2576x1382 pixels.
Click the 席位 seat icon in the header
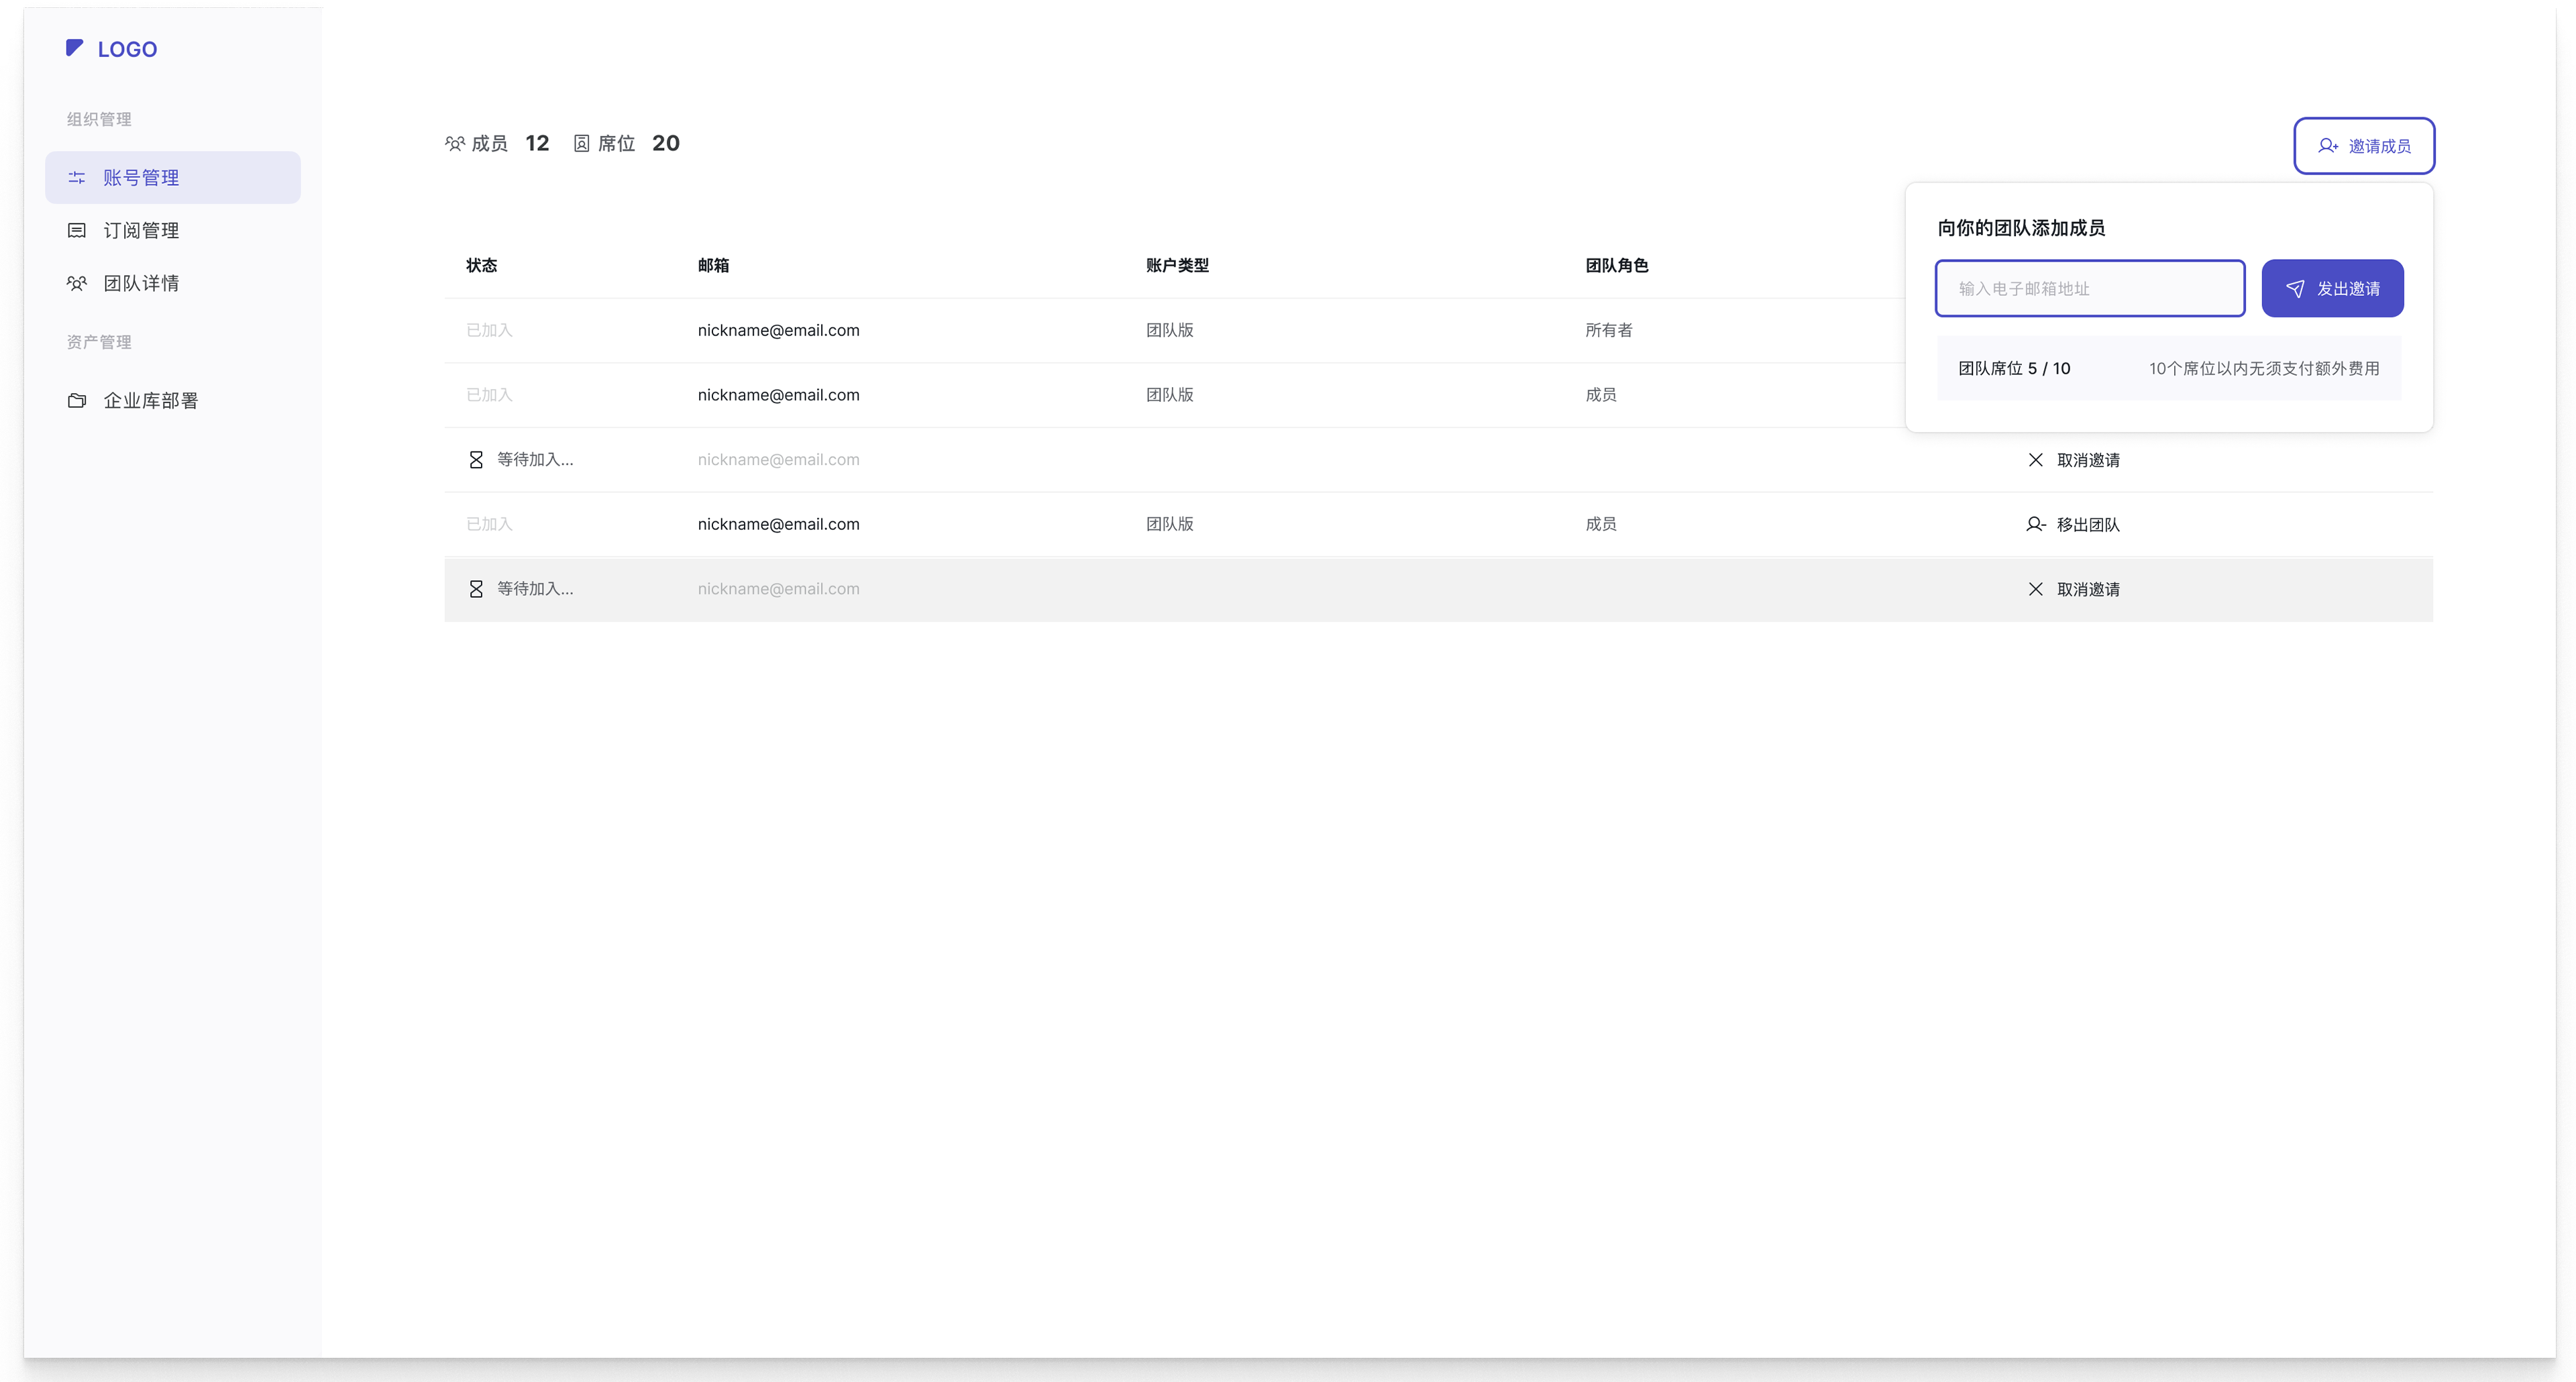[x=581, y=143]
